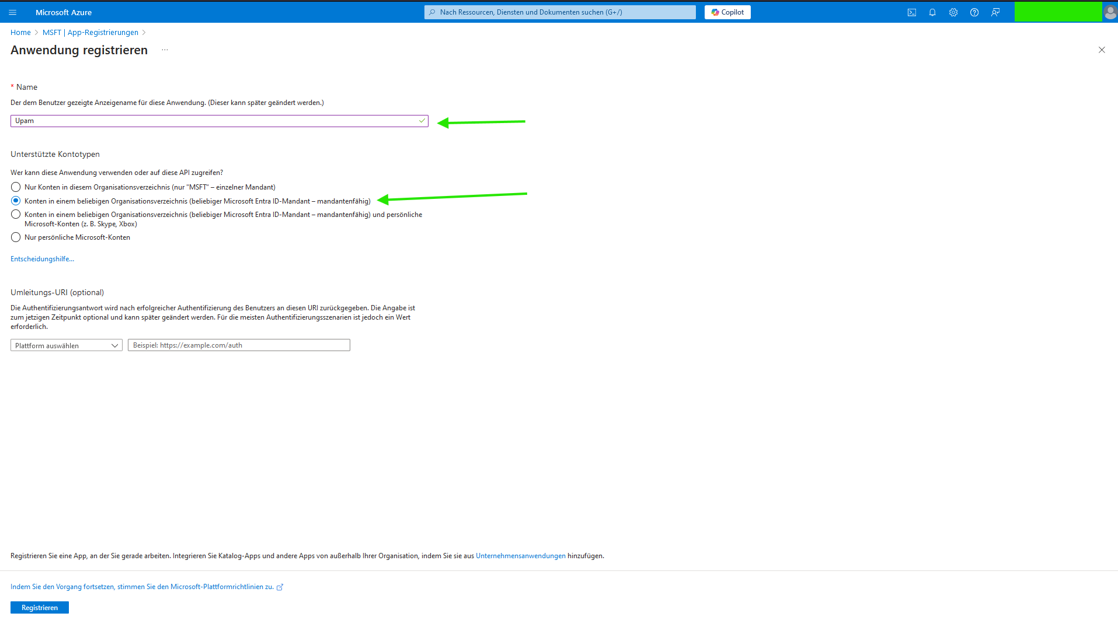
Task: Go to Home breadcrumb
Action: pos(20,33)
